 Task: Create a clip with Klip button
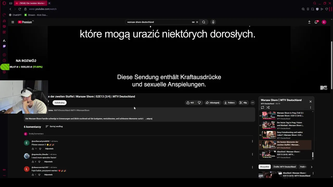click(x=243, y=103)
